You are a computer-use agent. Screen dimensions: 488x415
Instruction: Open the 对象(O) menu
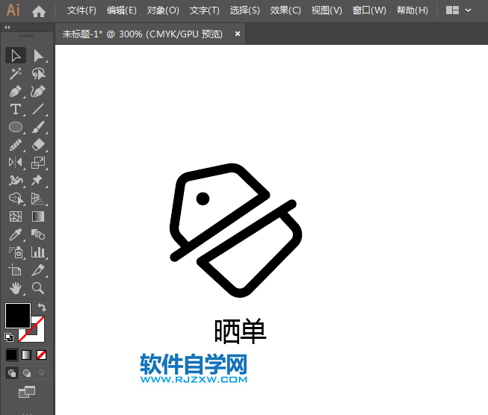(x=163, y=10)
